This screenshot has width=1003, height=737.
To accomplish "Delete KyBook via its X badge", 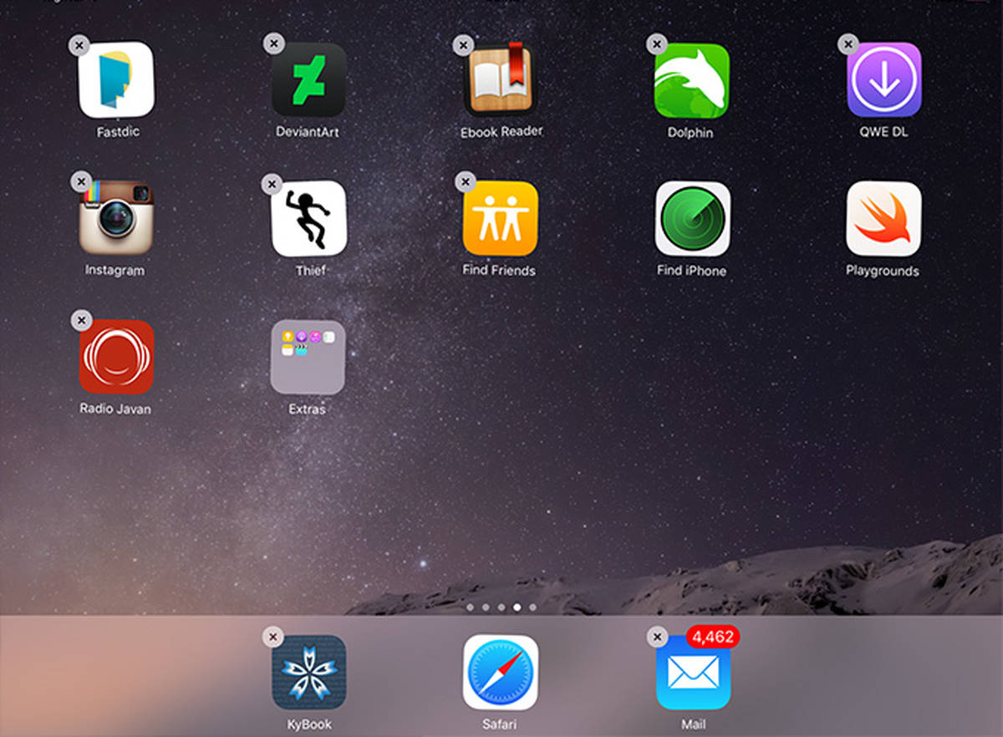I will click(273, 637).
